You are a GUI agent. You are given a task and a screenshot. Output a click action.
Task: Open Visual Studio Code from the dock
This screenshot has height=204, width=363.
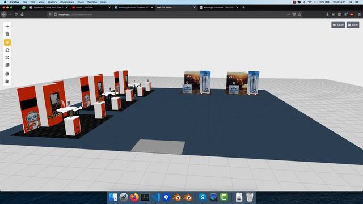pos(155,197)
